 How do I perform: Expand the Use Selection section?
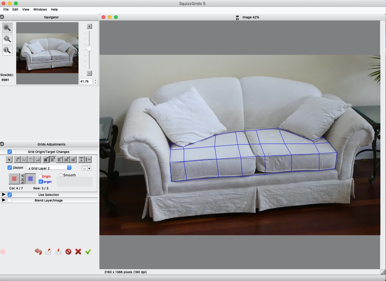click(4, 195)
